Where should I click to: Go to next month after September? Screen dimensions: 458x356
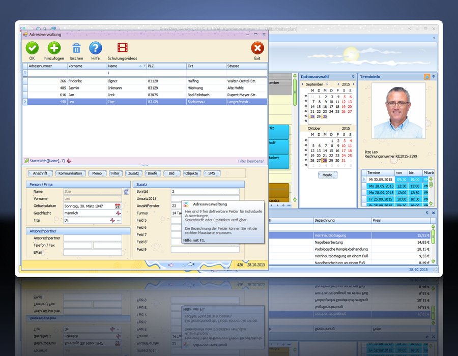coord(327,84)
